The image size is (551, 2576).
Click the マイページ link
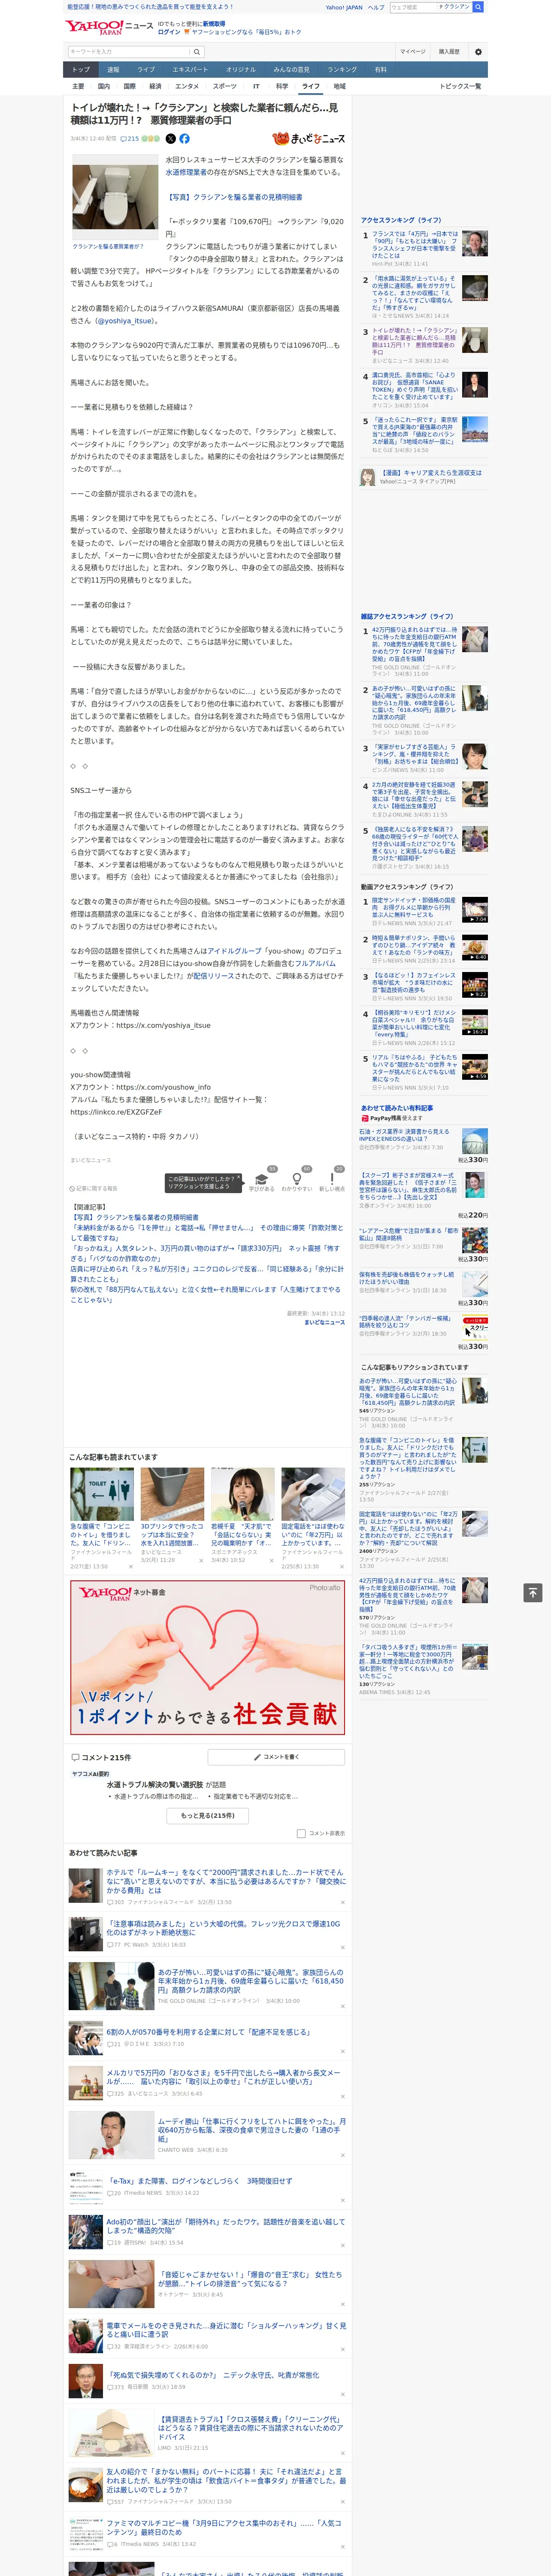[413, 51]
